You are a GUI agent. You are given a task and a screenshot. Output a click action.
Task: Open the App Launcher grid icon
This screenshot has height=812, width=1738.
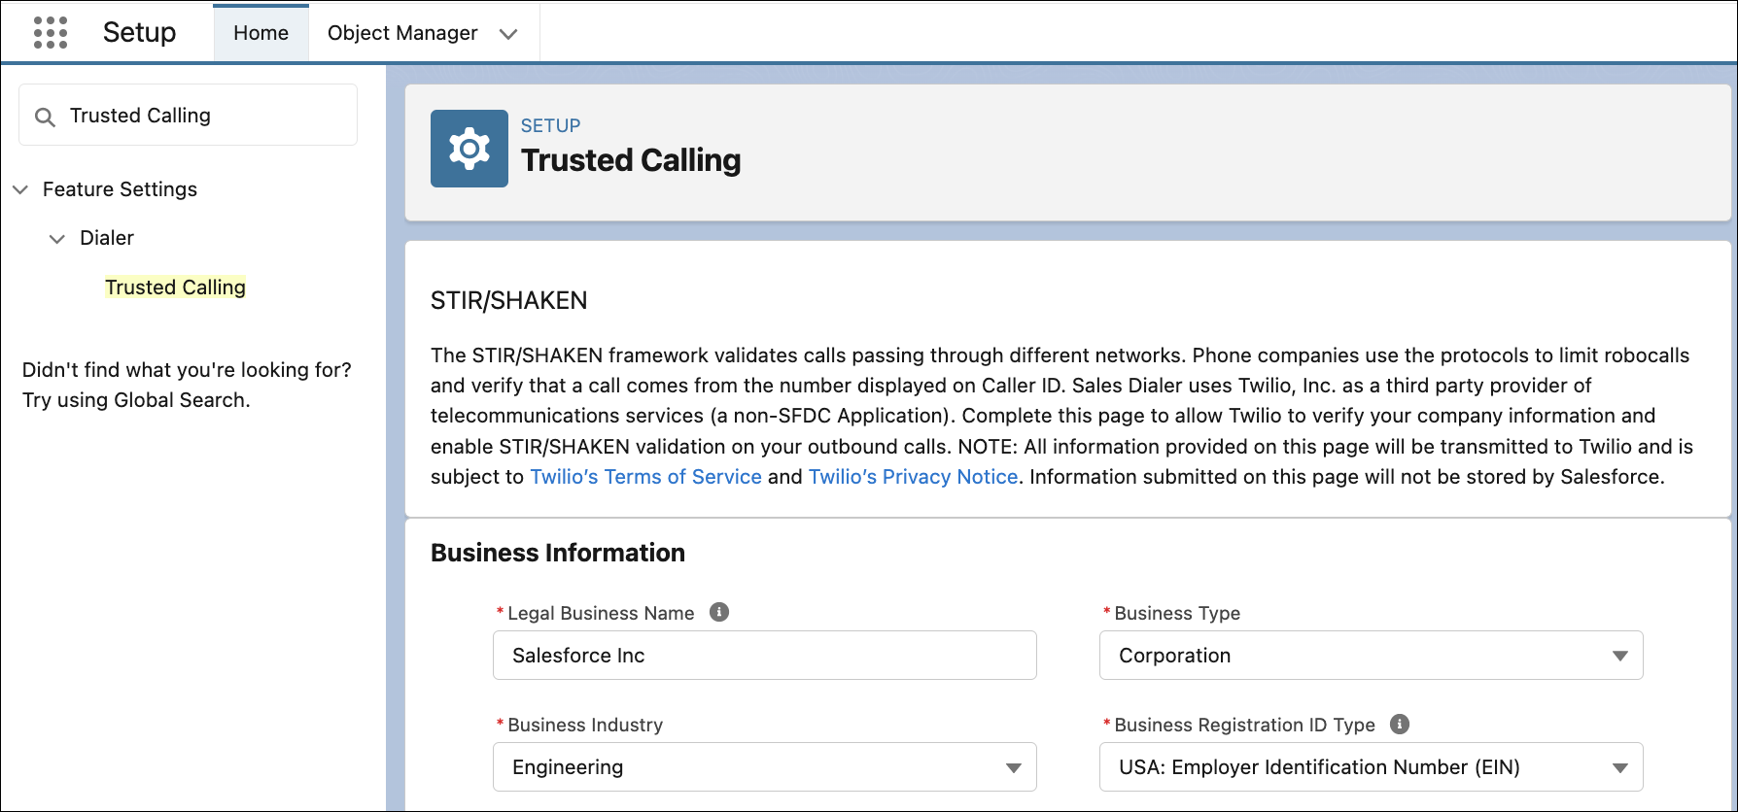coord(51,32)
